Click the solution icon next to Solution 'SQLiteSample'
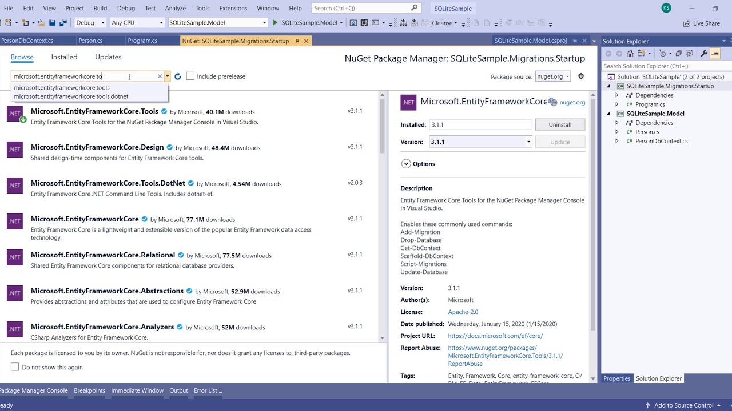732x411 pixels. [611, 77]
